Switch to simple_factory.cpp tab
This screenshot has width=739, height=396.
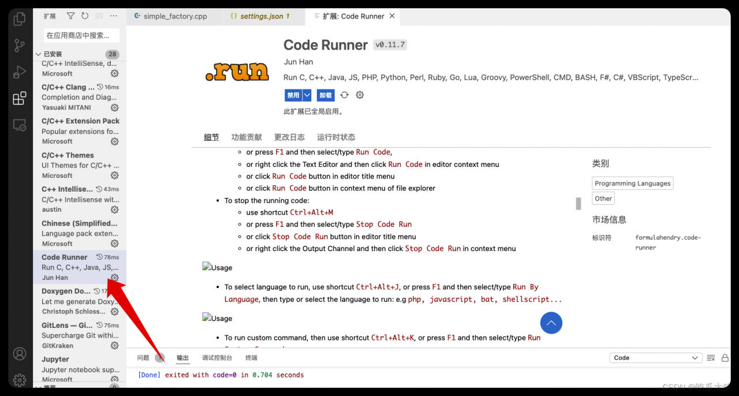tap(175, 16)
